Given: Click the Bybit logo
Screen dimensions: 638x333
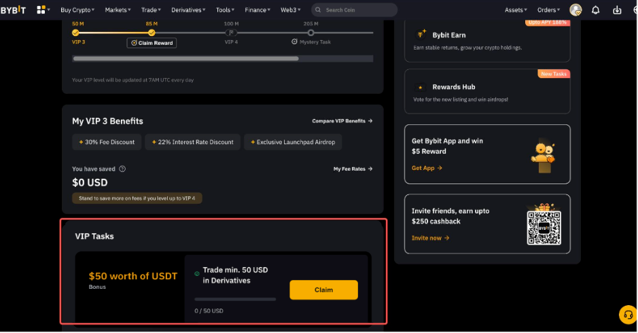Looking at the screenshot, I should (x=14, y=10).
